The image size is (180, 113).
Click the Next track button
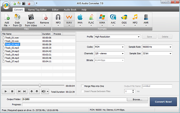pyautogui.click(x=24, y=91)
